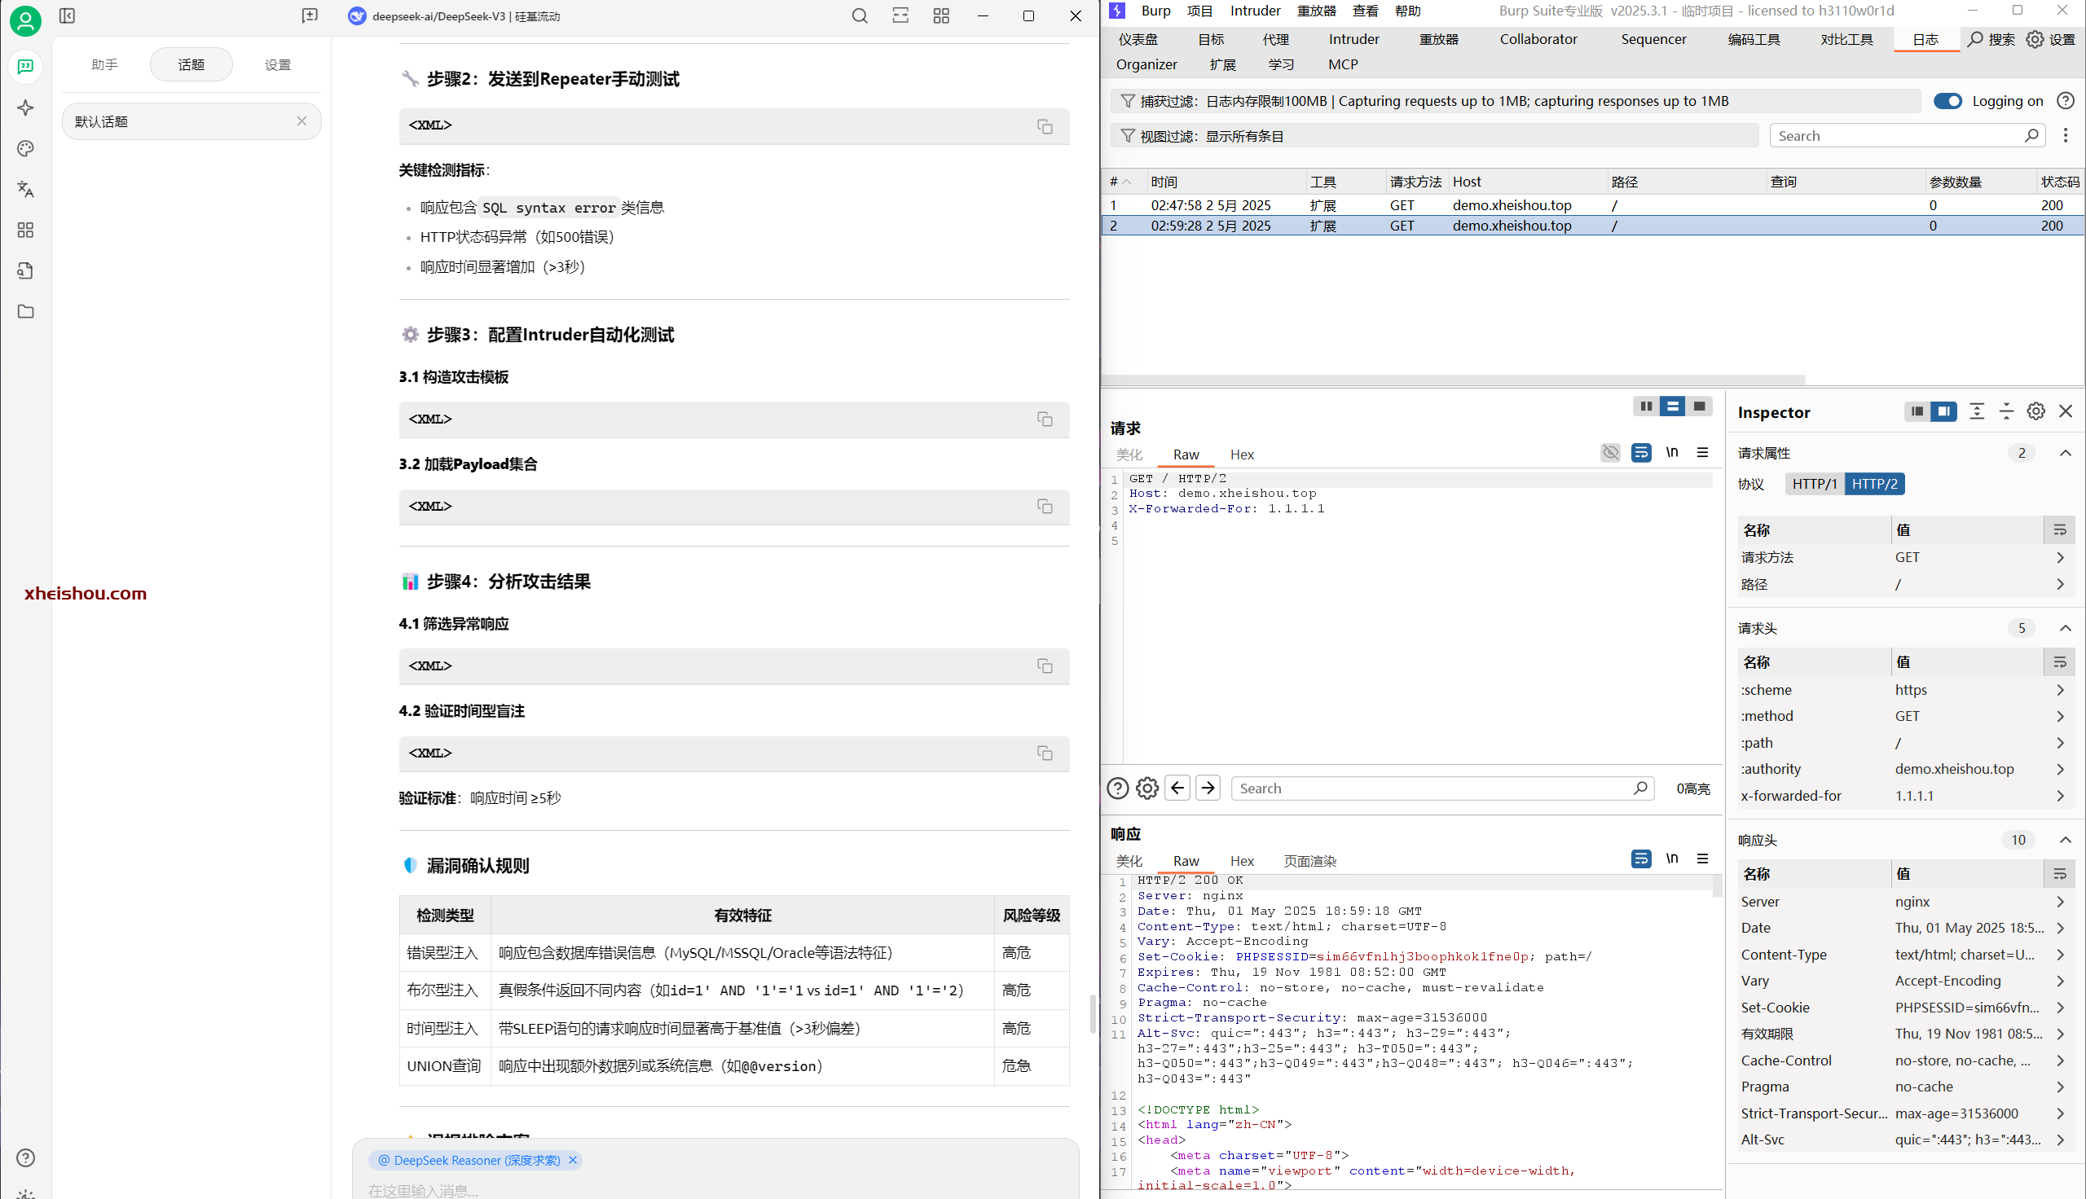This screenshot has height=1199, width=2086.
Task: Toggle request non-printable \n display
Action: 1672,452
